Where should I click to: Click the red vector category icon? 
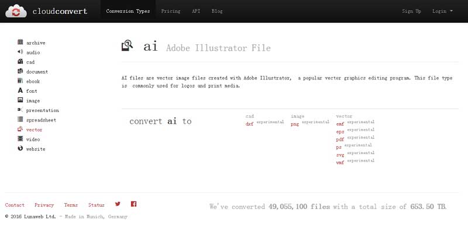[20, 129]
